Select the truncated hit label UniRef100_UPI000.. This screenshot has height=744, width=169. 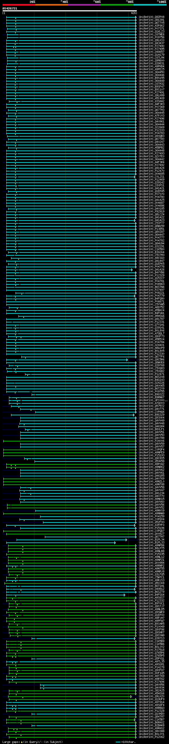tap(153, 400)
